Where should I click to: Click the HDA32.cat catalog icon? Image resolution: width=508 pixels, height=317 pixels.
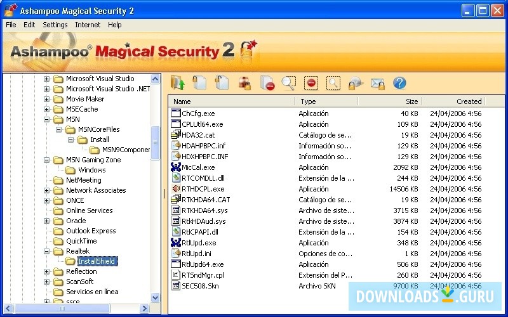(x=176, y=135)
